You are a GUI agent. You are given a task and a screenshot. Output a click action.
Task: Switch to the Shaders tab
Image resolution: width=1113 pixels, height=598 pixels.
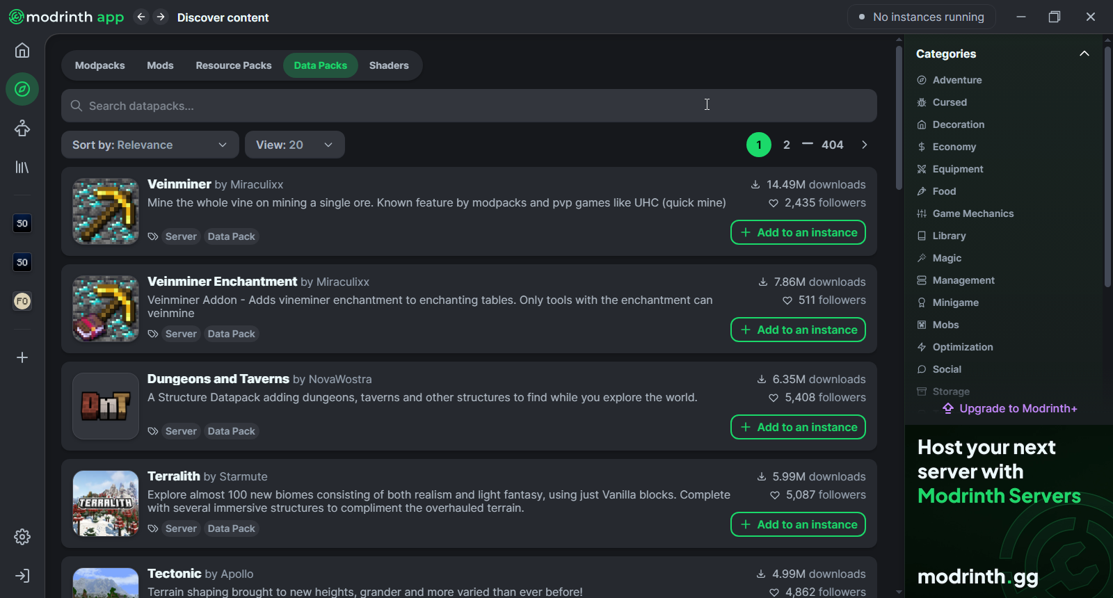click(389, 65)
